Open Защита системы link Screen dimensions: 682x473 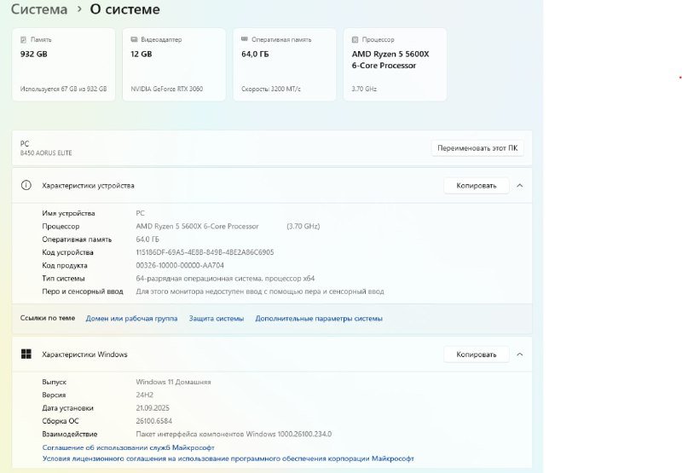coord(217,318)
